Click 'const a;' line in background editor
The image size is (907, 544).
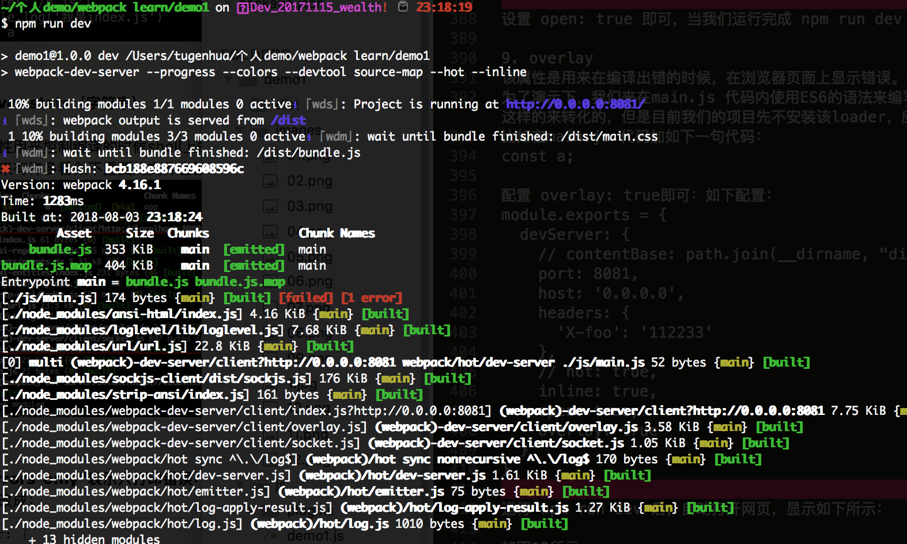(x=537, y=156)
